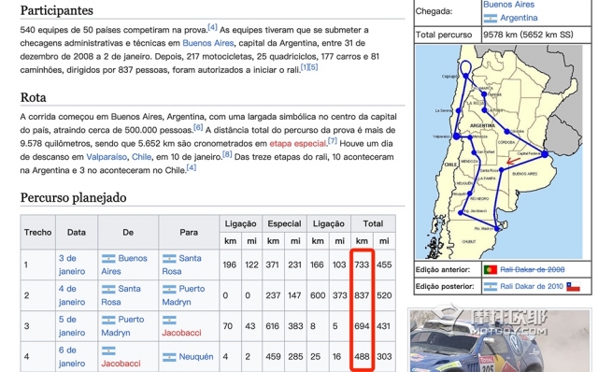Select 'Edição posterior:' infobox label

(445, 287)
